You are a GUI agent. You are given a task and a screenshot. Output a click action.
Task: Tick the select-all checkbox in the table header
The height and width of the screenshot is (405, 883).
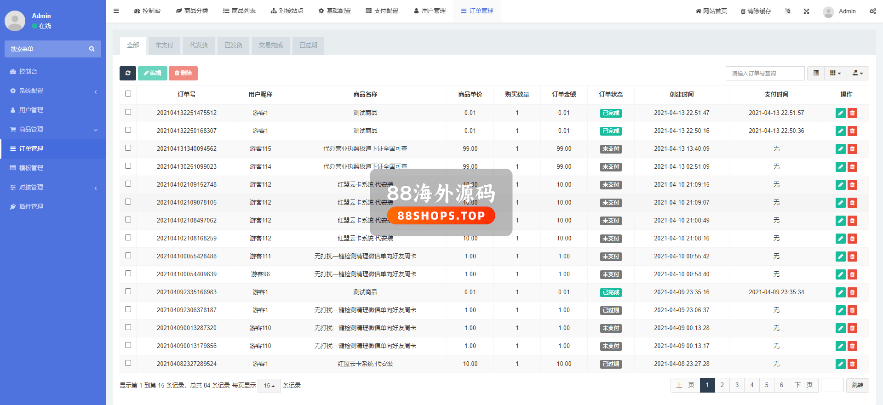(128, 94)
